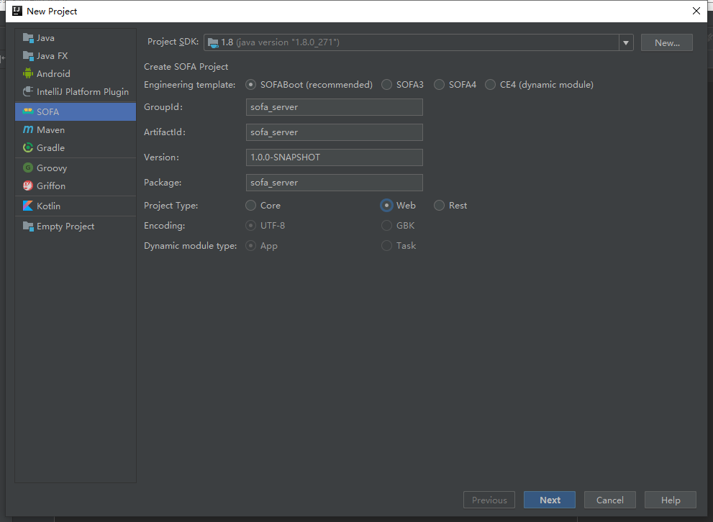This screenshot has height=522, width=713.
Task: Select the SOFA4 engineering template
Action: pos(455,85)
